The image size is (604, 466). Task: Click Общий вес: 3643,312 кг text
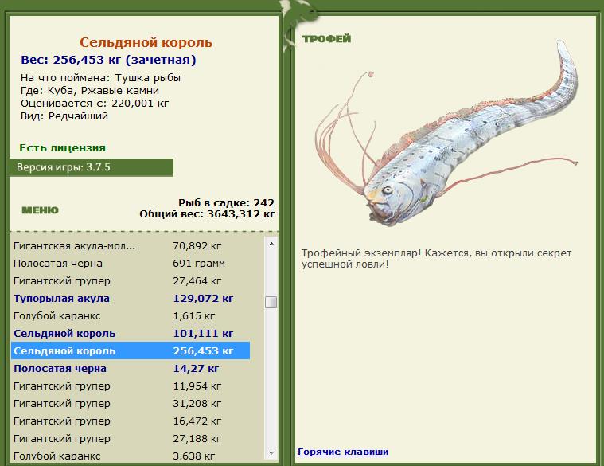207,214
